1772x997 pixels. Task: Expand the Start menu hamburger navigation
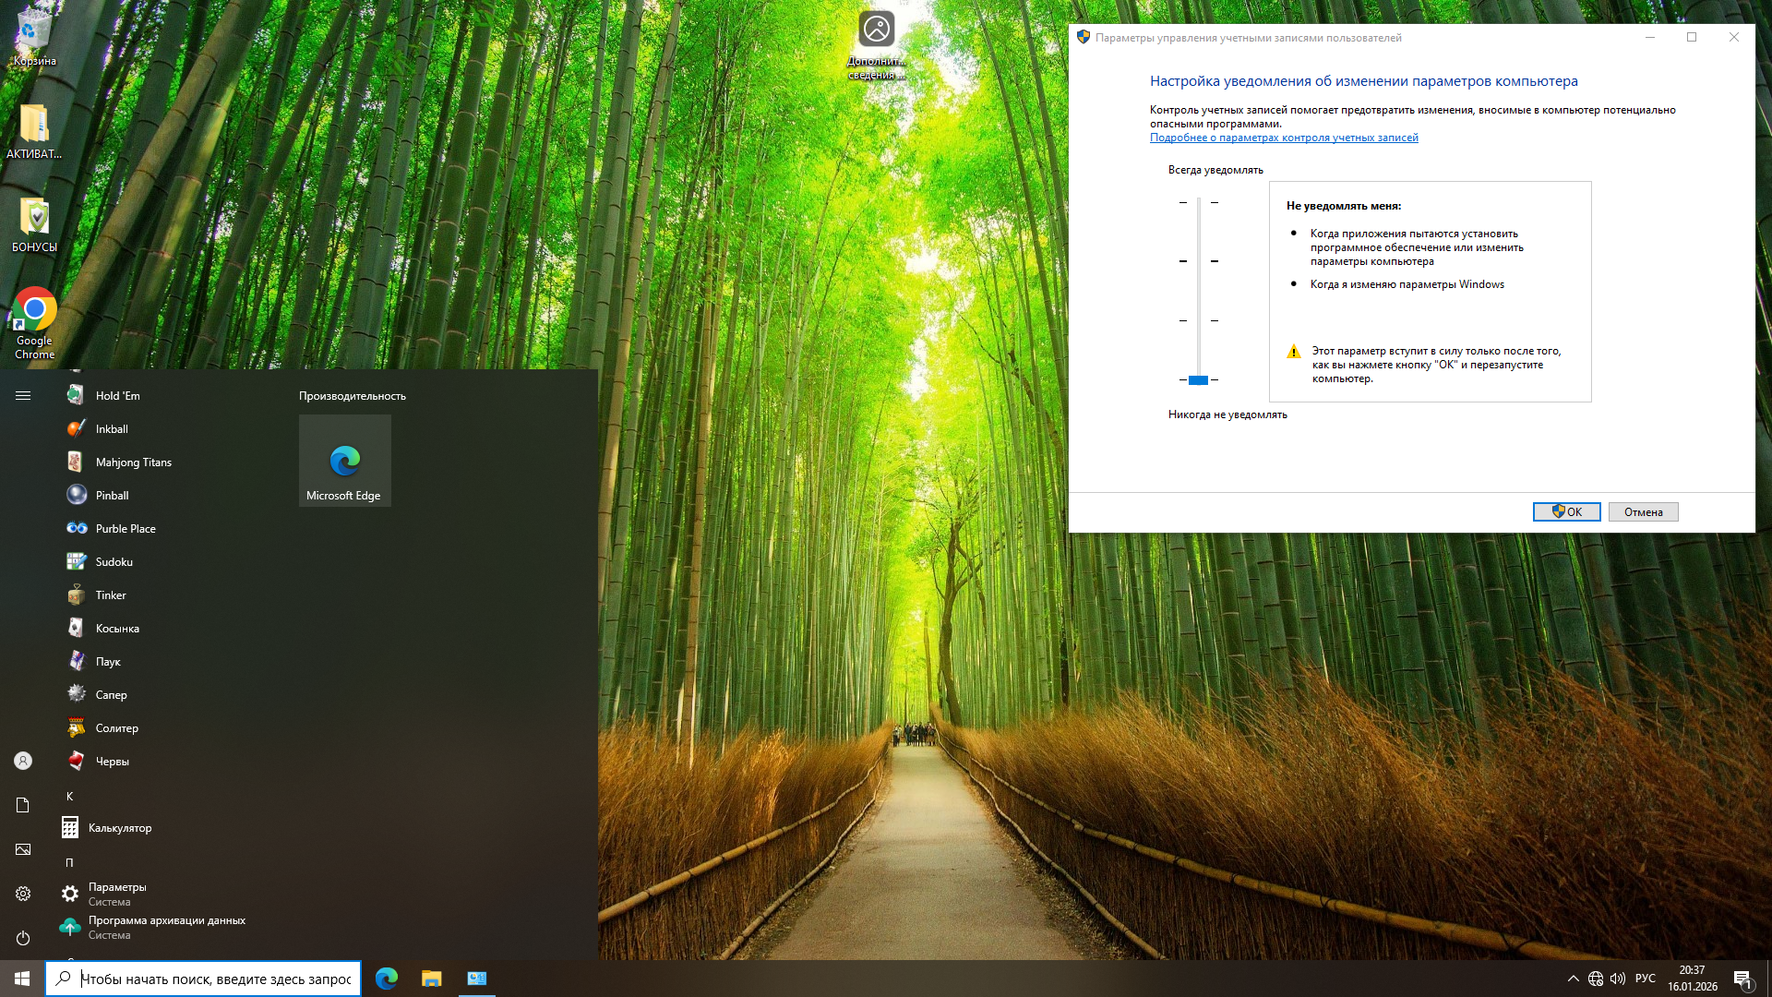point(23,396)
